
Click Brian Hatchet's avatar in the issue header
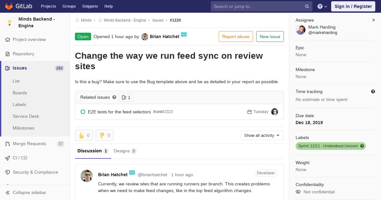point(145,37)
